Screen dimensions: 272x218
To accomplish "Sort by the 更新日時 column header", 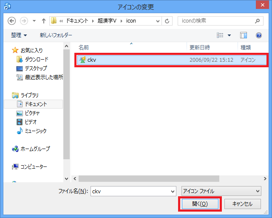I will [x=199, y=47].
